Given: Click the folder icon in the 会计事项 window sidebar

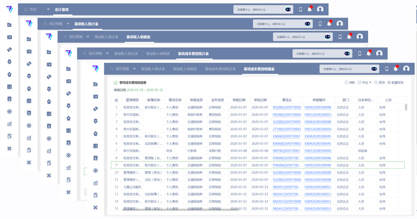Looking at the screenshot, I should 9,25.
